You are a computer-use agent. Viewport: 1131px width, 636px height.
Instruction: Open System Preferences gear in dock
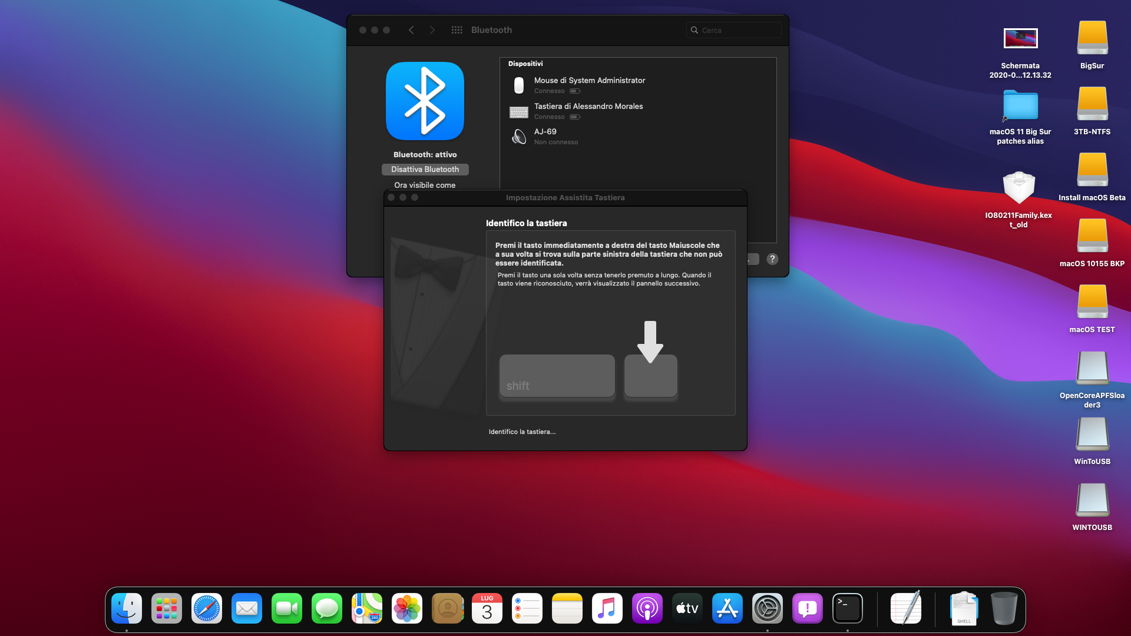[x=767, y=608]
